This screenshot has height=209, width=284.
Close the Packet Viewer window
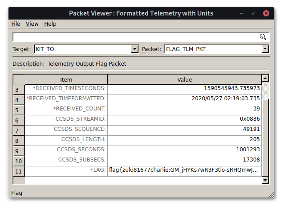coord(265,13)
